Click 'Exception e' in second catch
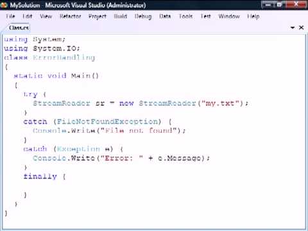The width and height of the screenshot is (308, 231). (83, 149)
